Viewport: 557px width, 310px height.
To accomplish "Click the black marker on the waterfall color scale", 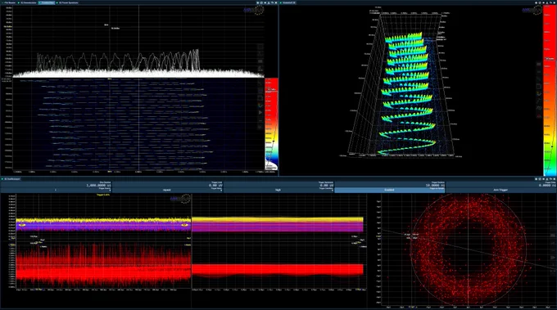I will pos(274,142).
